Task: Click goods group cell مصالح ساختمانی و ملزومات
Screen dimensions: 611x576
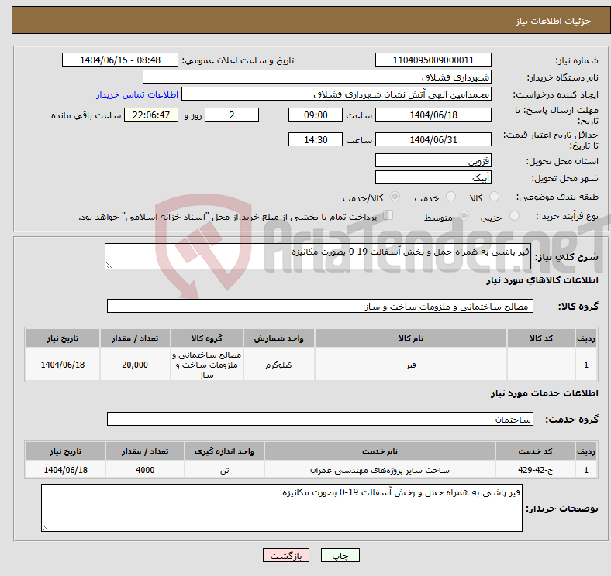Action: tap(207, 365)
